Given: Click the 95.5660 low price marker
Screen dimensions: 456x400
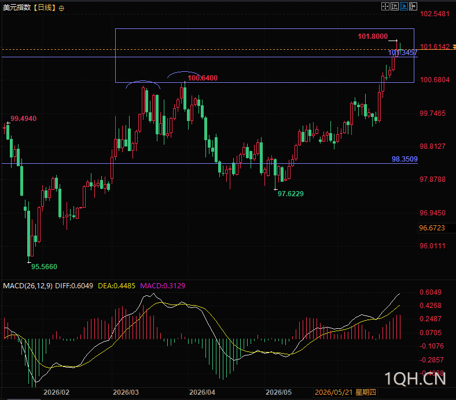Looking at the screenshot, I should click(44, 267).
